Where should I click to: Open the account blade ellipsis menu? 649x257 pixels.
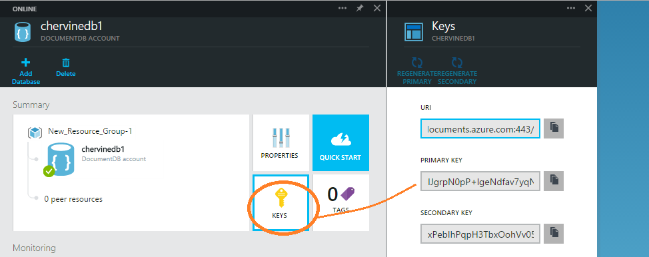click(342, 8)
